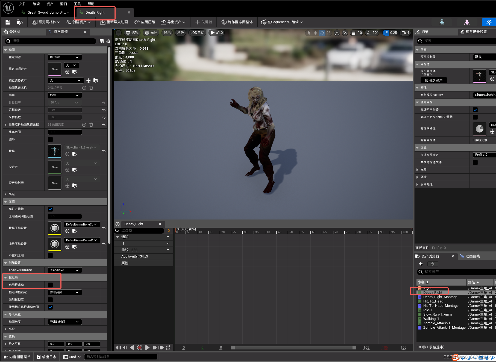Click the Reimport Animation button
The height and width of the screenshot is (362, 496).
(x=114, y=22)
